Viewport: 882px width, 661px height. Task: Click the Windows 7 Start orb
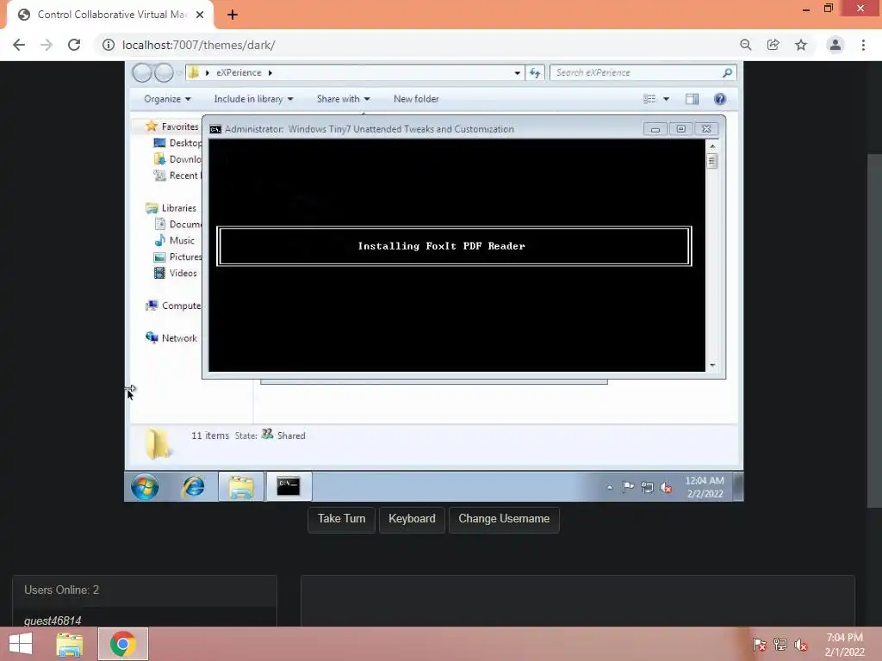(145, 487)
